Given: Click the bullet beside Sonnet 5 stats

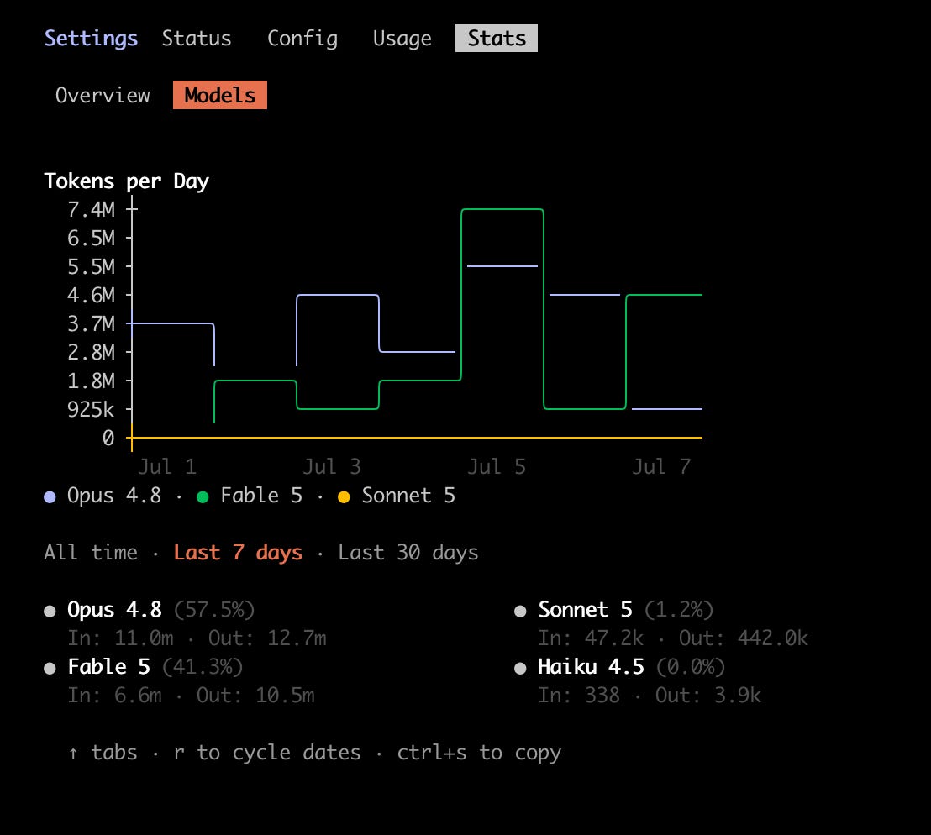Looking at the screenshot, I should (520, 612).
